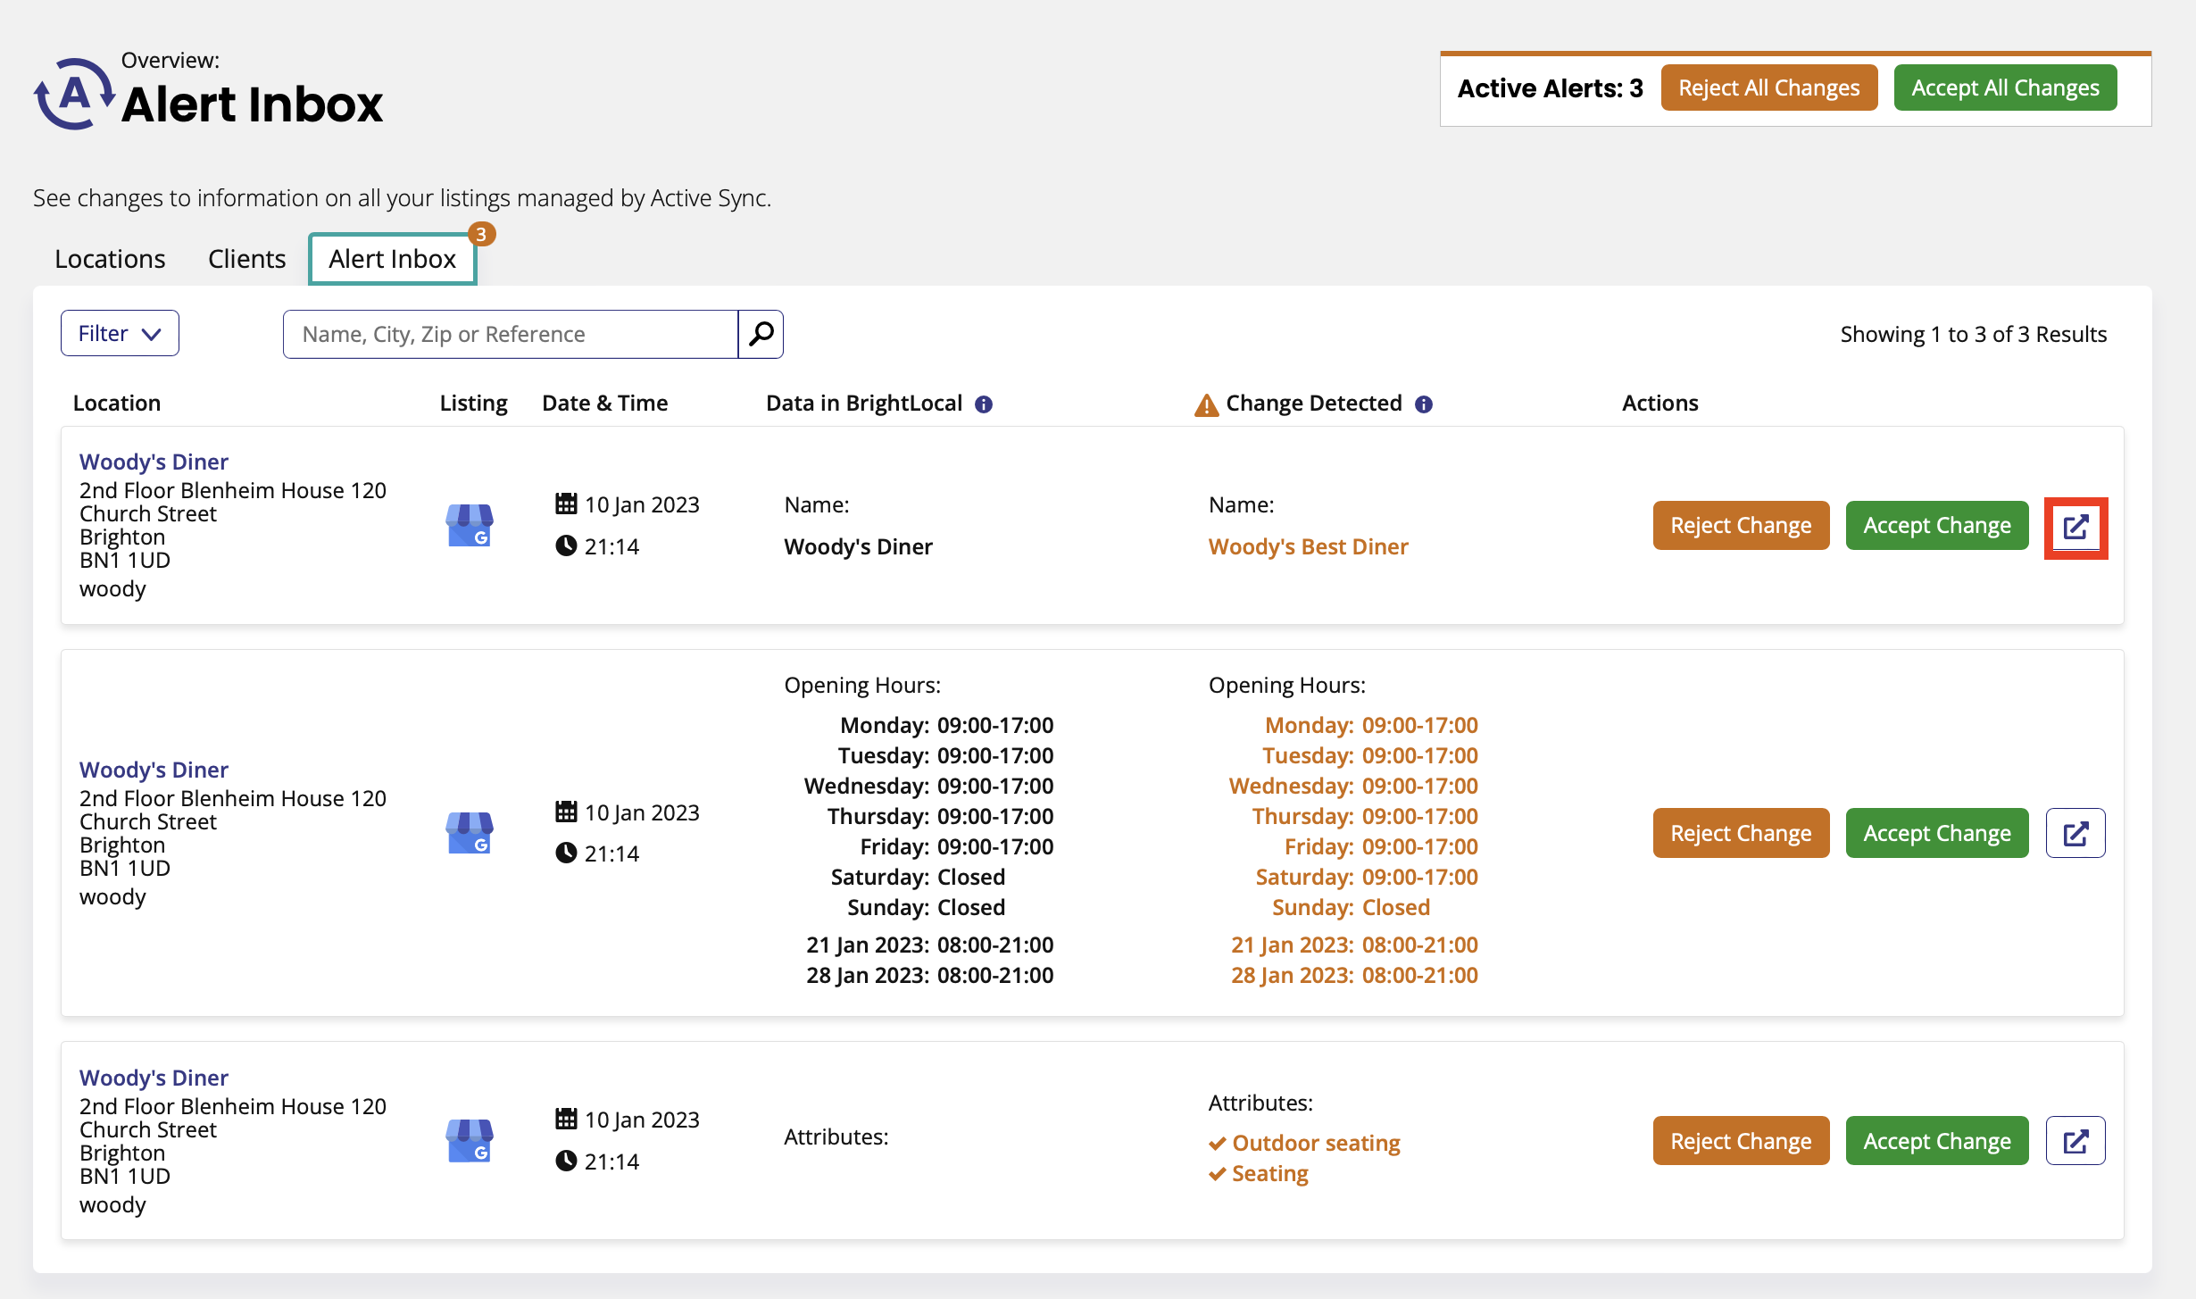Viewport: 2196px width, 1299px height.
Task: Accept Change for the Attributes alert
Action: click(x=1937, y=1141)
